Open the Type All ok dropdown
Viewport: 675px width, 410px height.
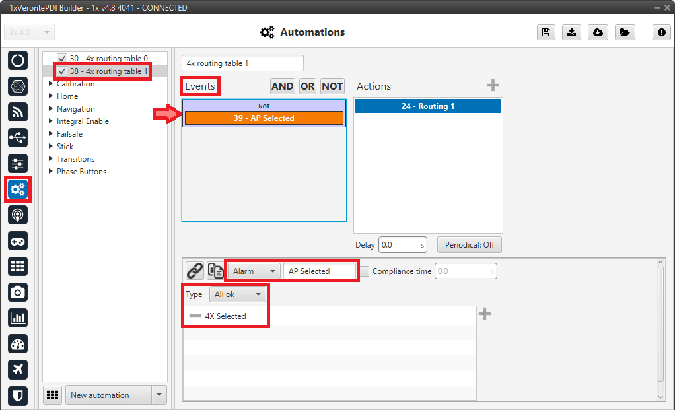[238, 294]
